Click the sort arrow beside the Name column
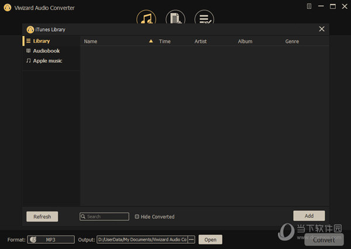Viewport: 351px width, 249px height. pyautogui.click(x=151, y=41)
